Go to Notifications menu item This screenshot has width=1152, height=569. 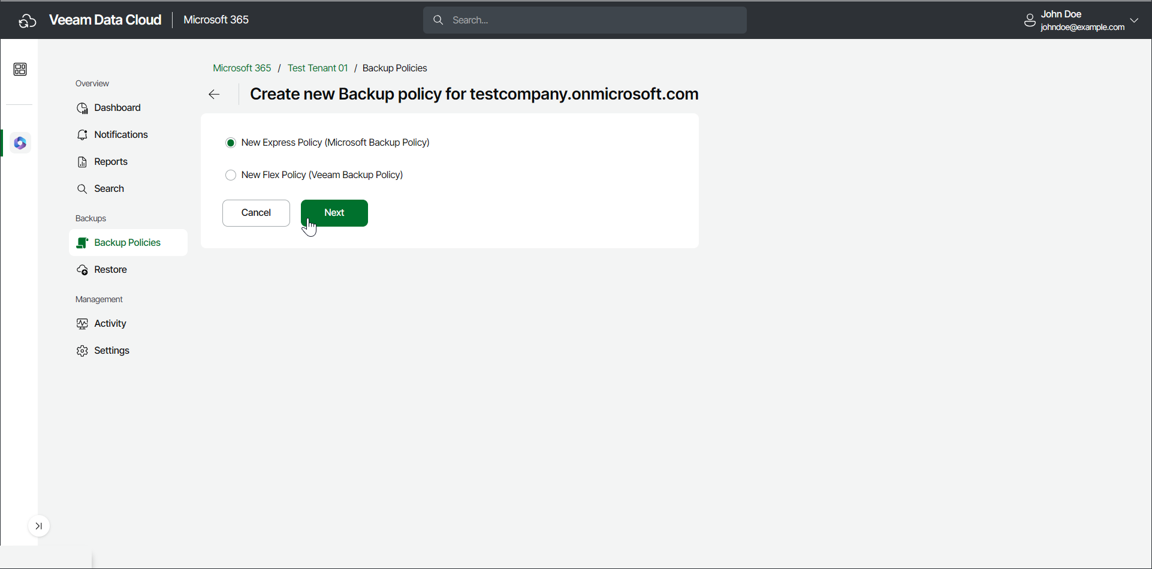coord(128,135)
